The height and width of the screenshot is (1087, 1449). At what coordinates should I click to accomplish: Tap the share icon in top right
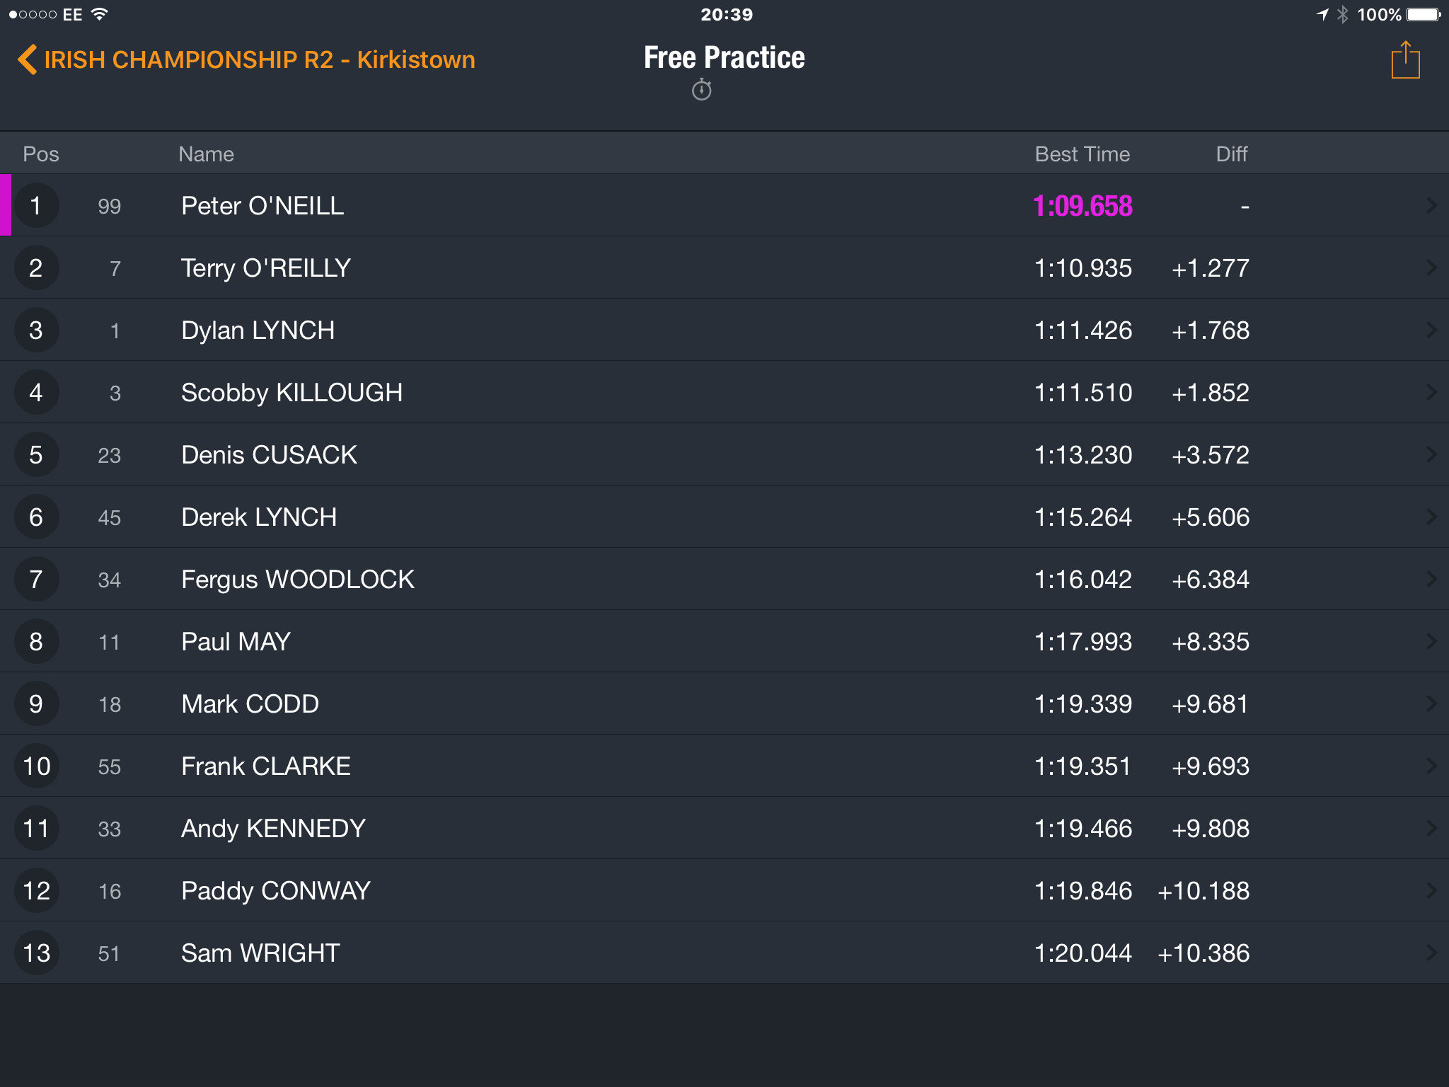point(1405,60)
